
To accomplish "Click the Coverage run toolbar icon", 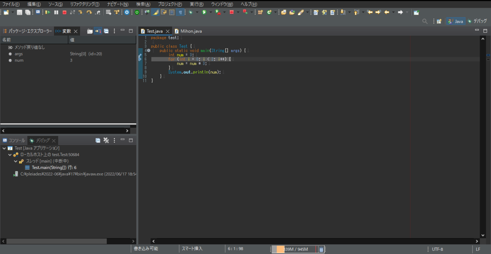I will click(x=218, y=12).
